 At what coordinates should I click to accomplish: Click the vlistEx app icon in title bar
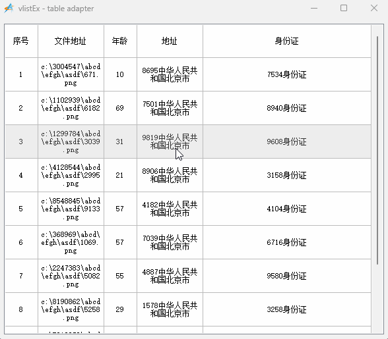[9, 8]
